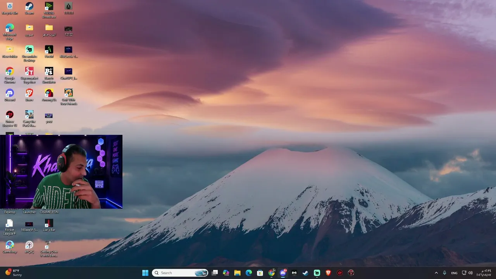The width and height of the screenshot is (496, 279).
Task: Open the Steam taskbar icon
Action: [x=305, y=273]
